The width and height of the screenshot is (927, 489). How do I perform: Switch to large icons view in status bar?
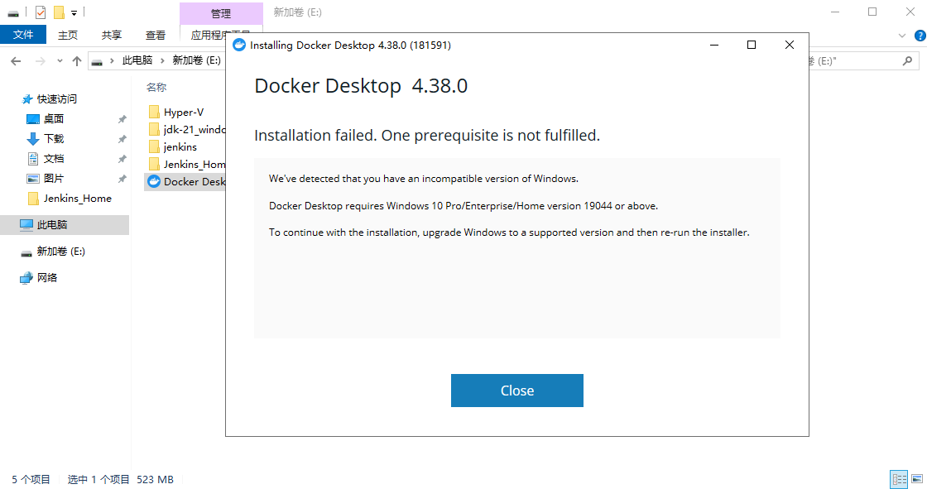pyautogui.click(x=917, y=479)
